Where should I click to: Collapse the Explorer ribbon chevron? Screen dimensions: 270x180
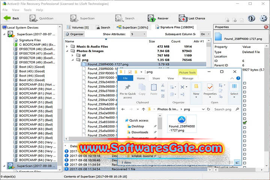point(232,78)
